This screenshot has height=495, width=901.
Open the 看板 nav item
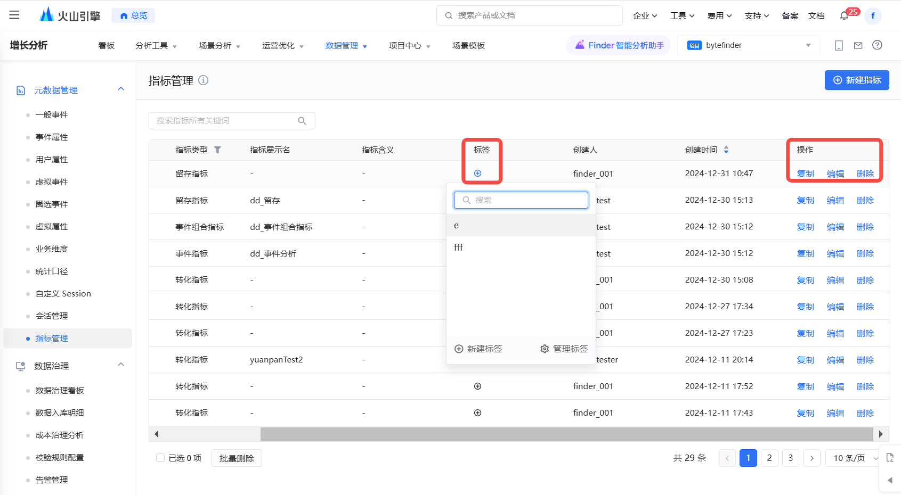click(107, 46)
